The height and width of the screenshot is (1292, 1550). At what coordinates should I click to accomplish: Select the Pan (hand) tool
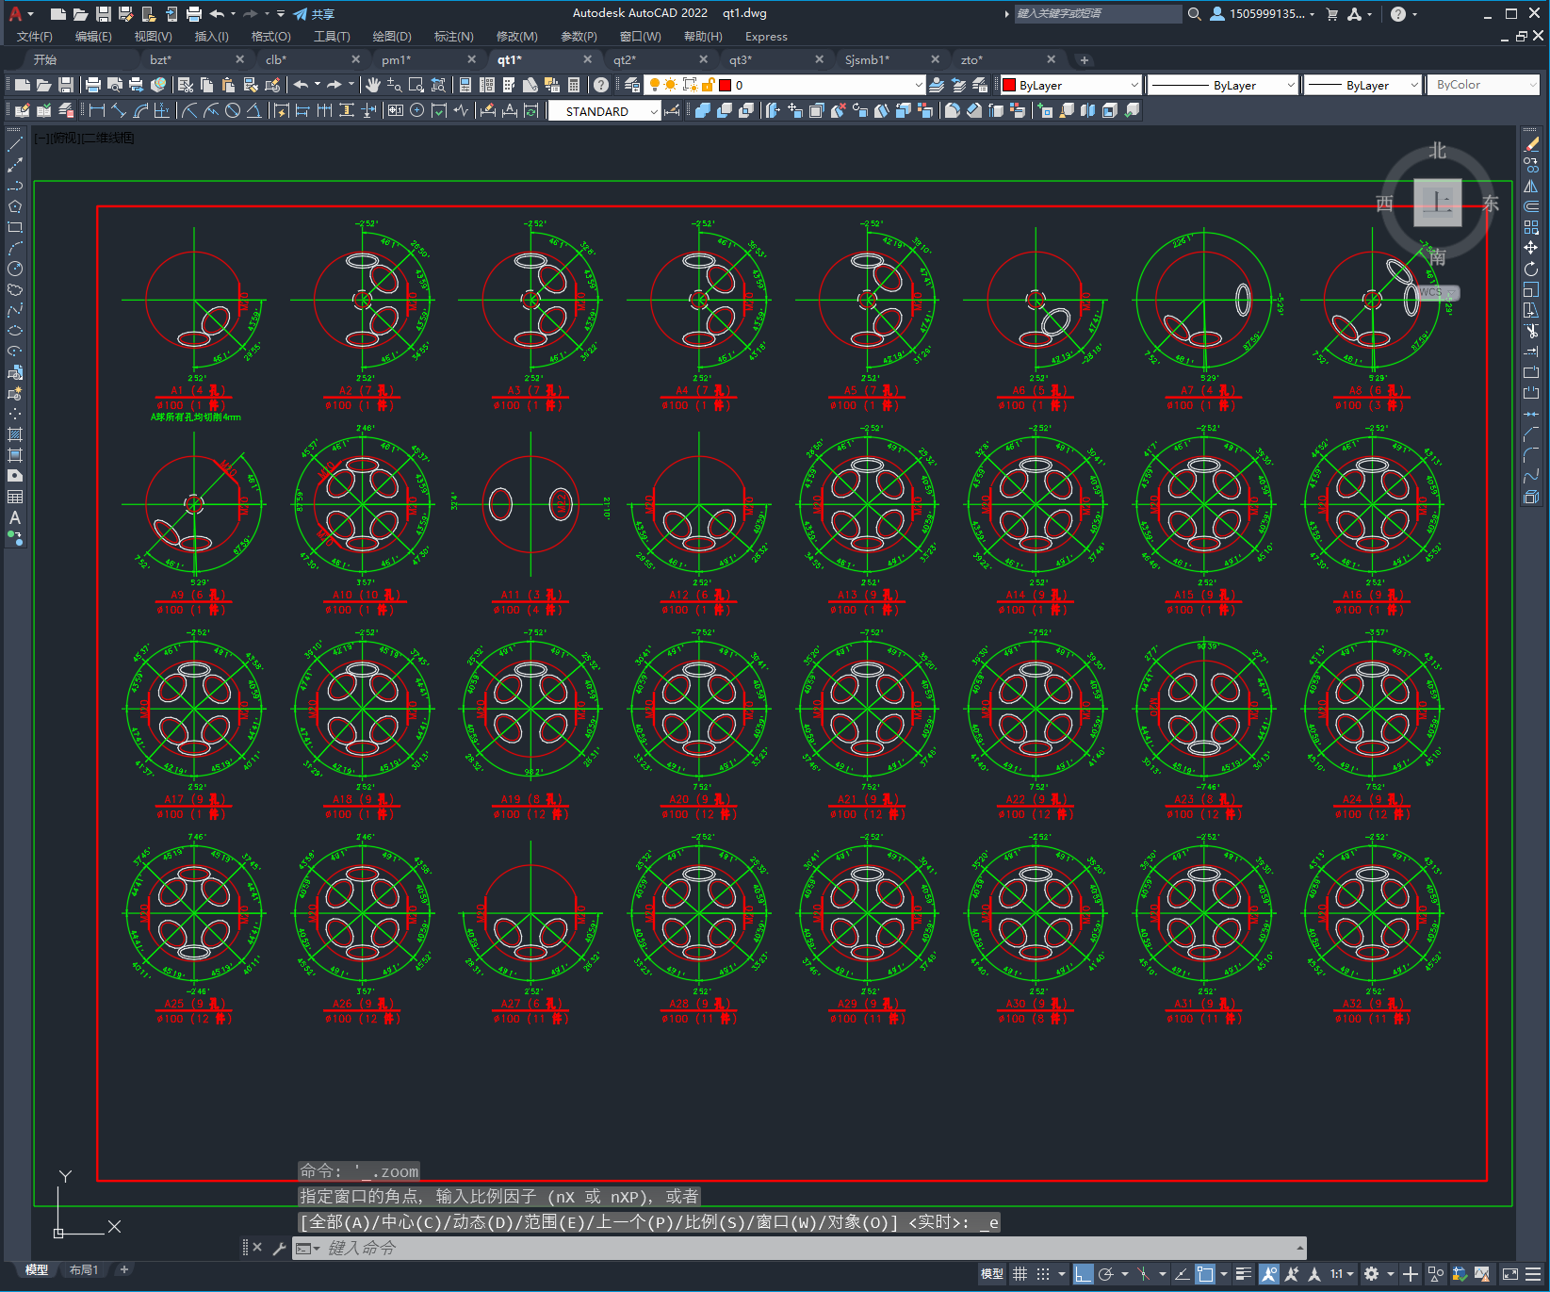point(373,85)
